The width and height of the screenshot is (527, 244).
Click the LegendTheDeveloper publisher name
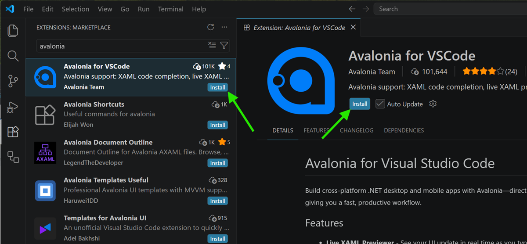pyautogui.click(x=94, y=163)
